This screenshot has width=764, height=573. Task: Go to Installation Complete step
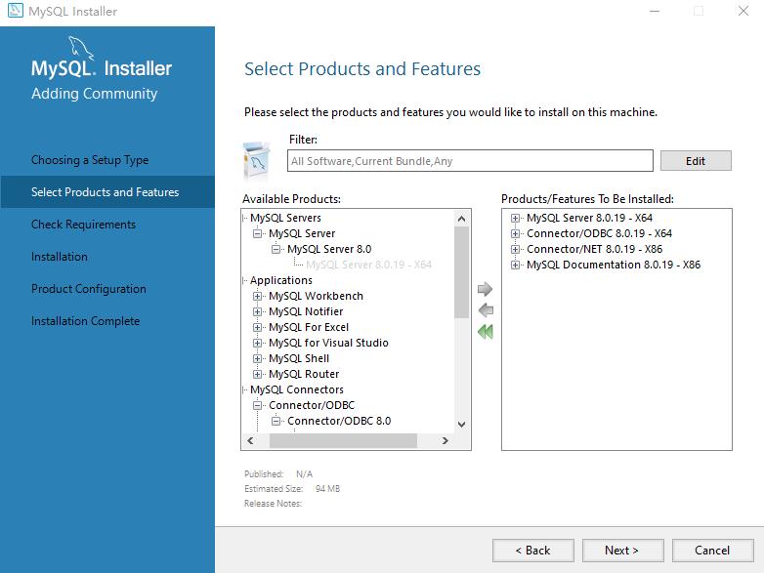tap(85, 321)
